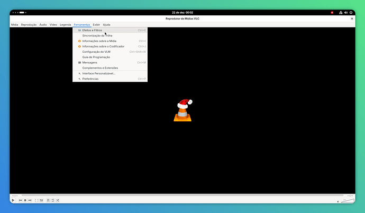Toggle fullscreen video mode

click(36, 200)
